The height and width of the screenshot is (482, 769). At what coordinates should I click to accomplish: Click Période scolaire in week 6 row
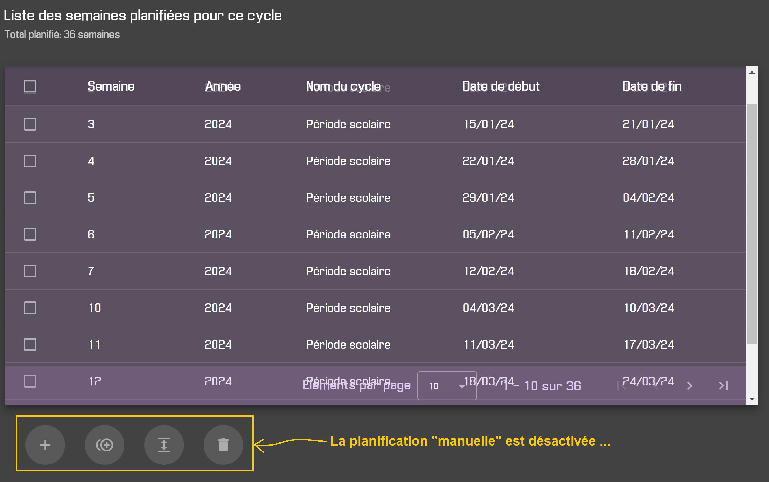pos(348,234)
